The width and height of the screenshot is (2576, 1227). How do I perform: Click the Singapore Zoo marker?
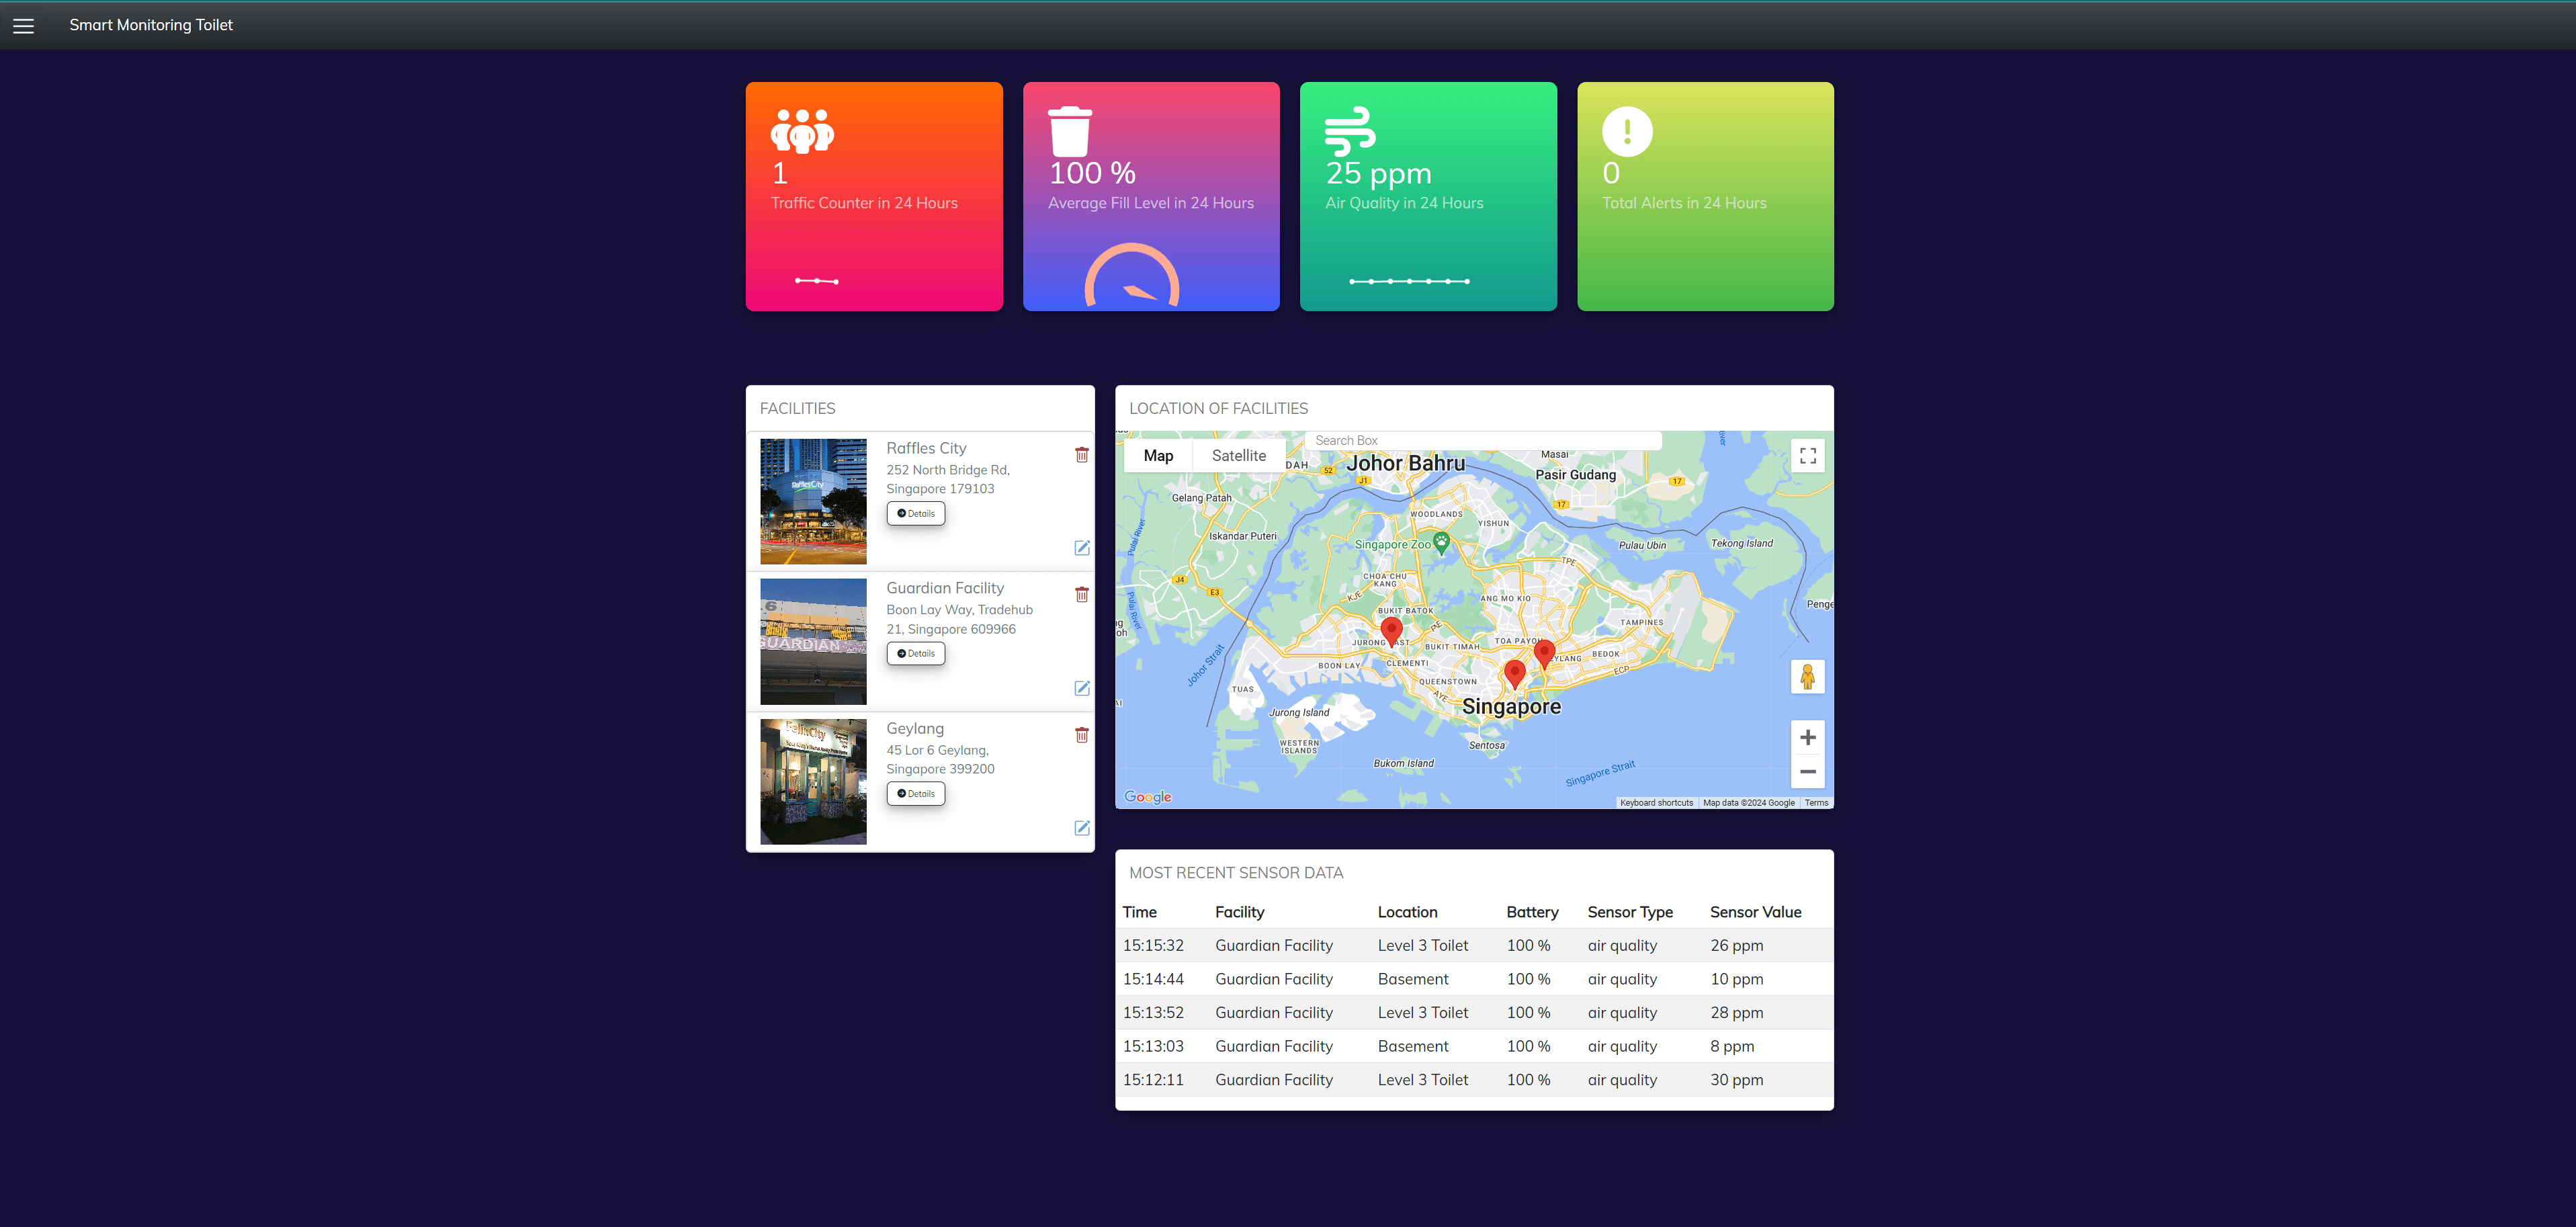pyautogui.click(x=1441, y=543)
